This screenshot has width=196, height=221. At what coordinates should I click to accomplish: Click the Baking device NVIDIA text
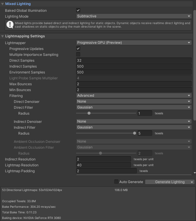point(31,218)
